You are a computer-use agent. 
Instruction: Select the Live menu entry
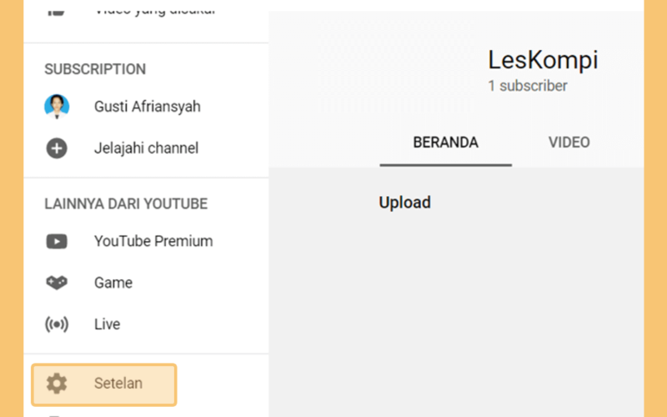146,324
